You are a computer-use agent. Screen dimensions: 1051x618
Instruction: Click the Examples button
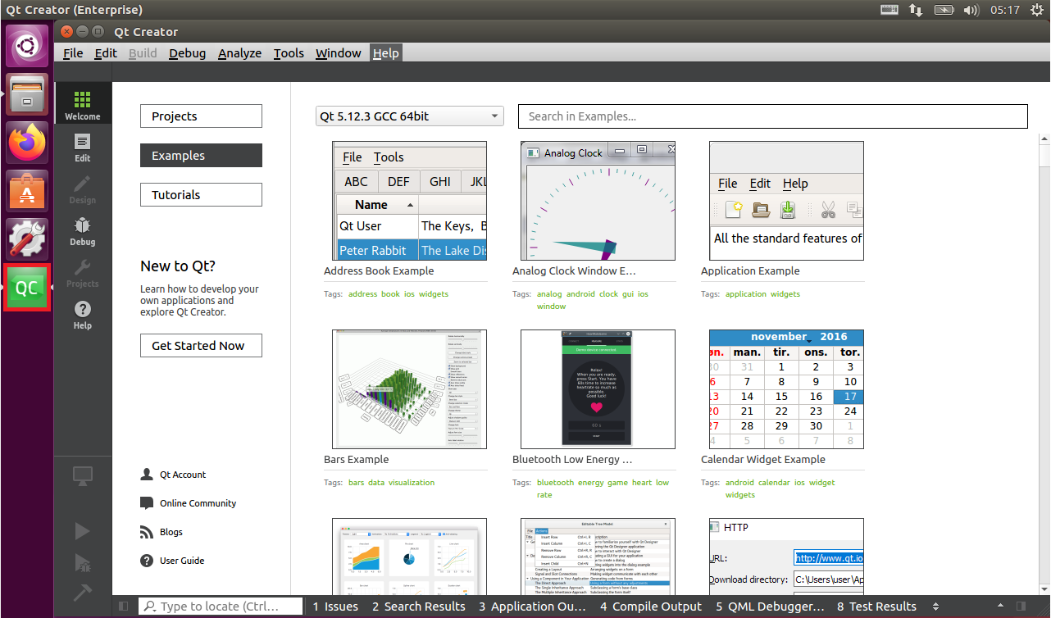(201, 156)
